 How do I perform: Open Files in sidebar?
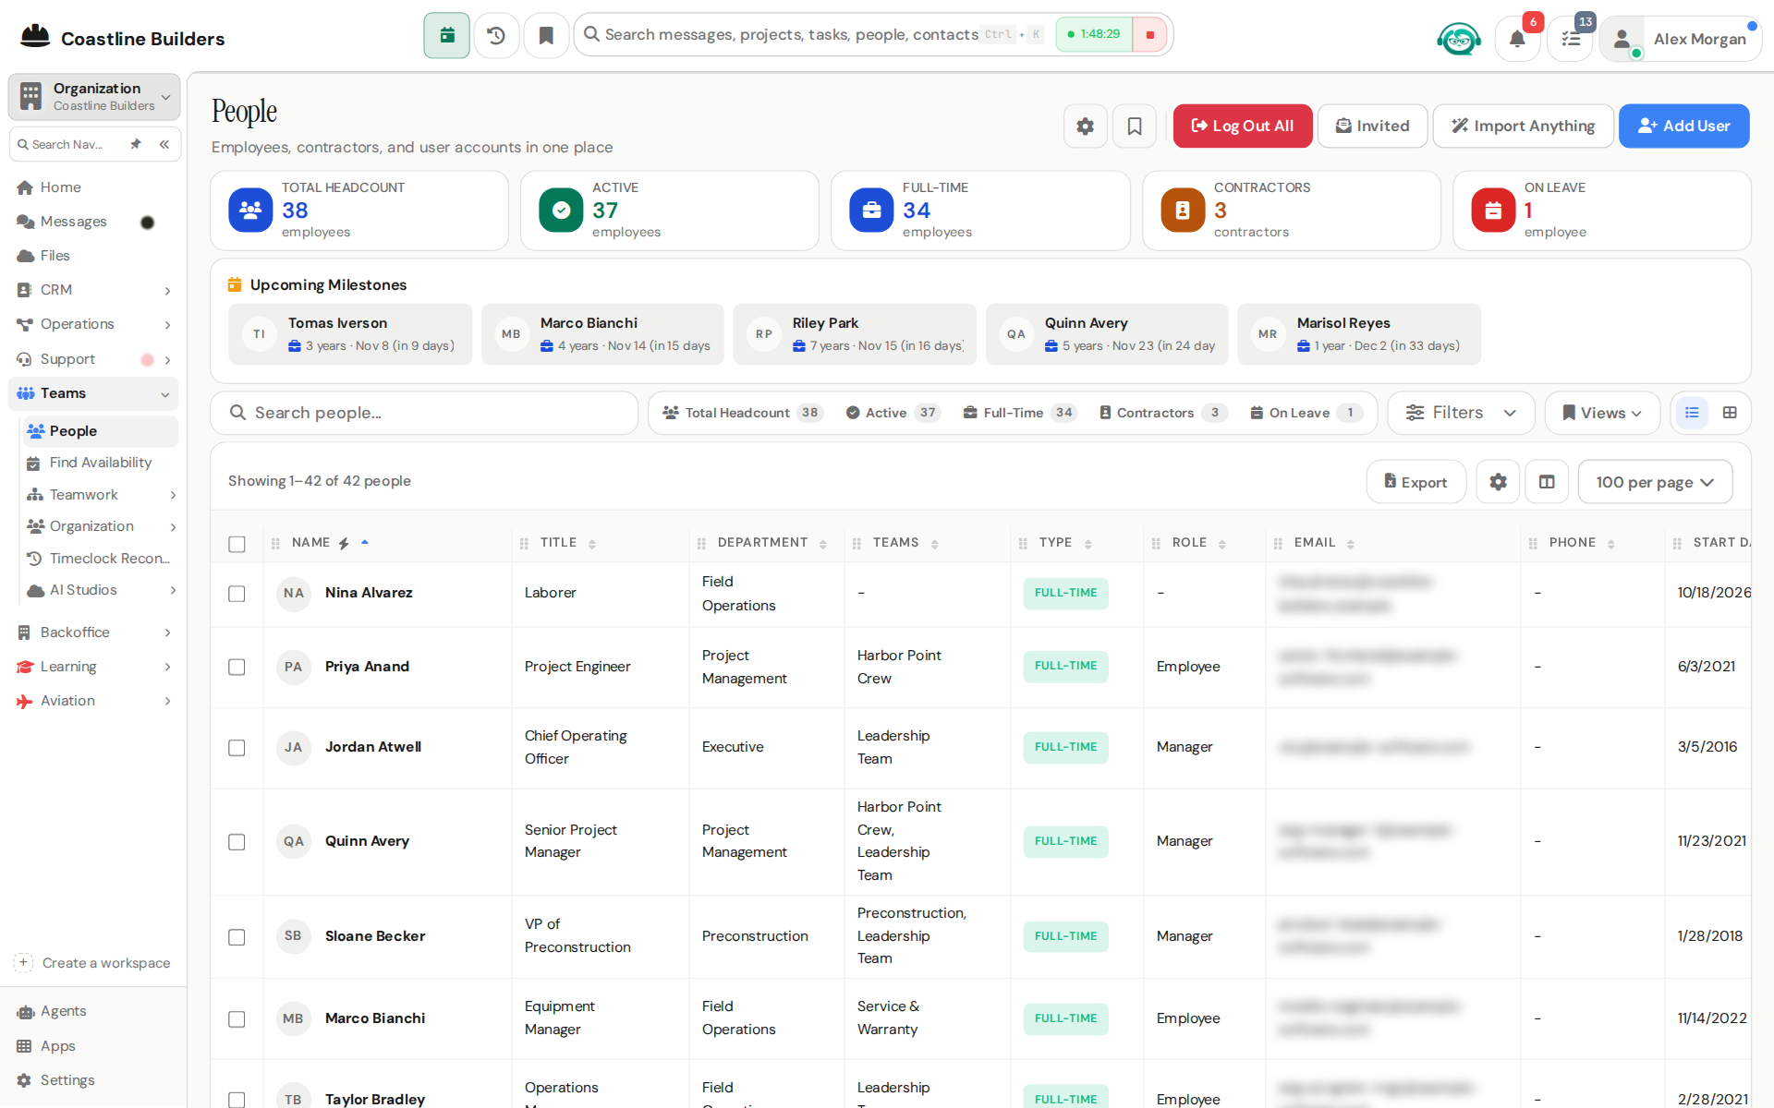click(92, 256)
